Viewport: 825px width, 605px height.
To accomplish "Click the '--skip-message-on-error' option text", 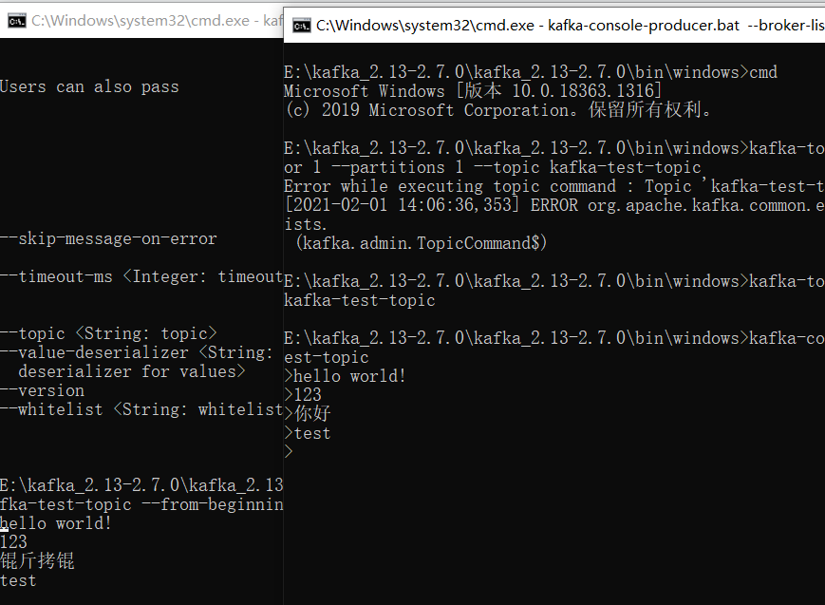I will [108, 238].
